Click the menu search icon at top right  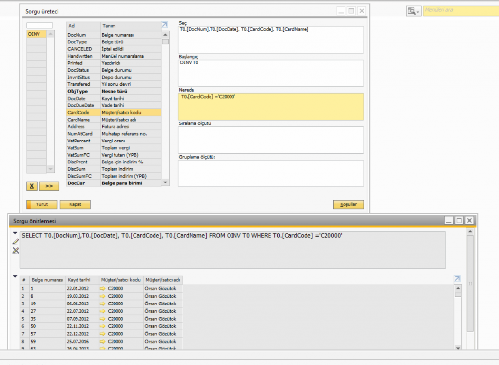(x=412, y=11)
